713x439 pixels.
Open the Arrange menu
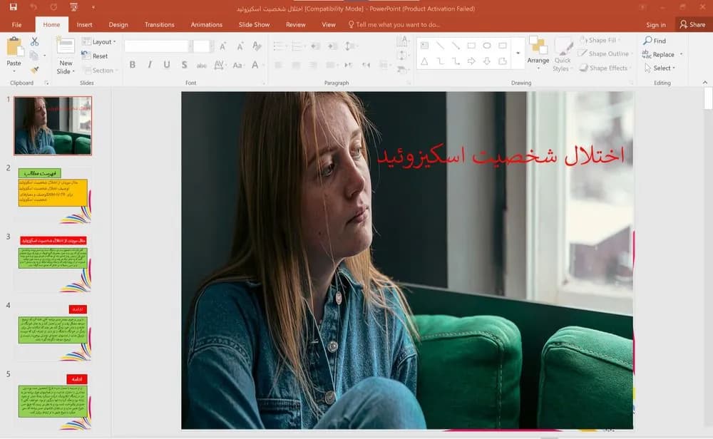pyautogui.click(x=538, y=53)
